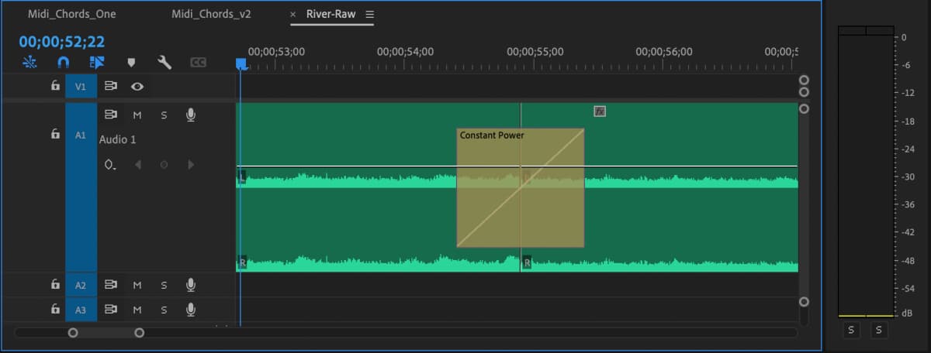
Task: Mute track A1
Action: [x=137, y=115]
